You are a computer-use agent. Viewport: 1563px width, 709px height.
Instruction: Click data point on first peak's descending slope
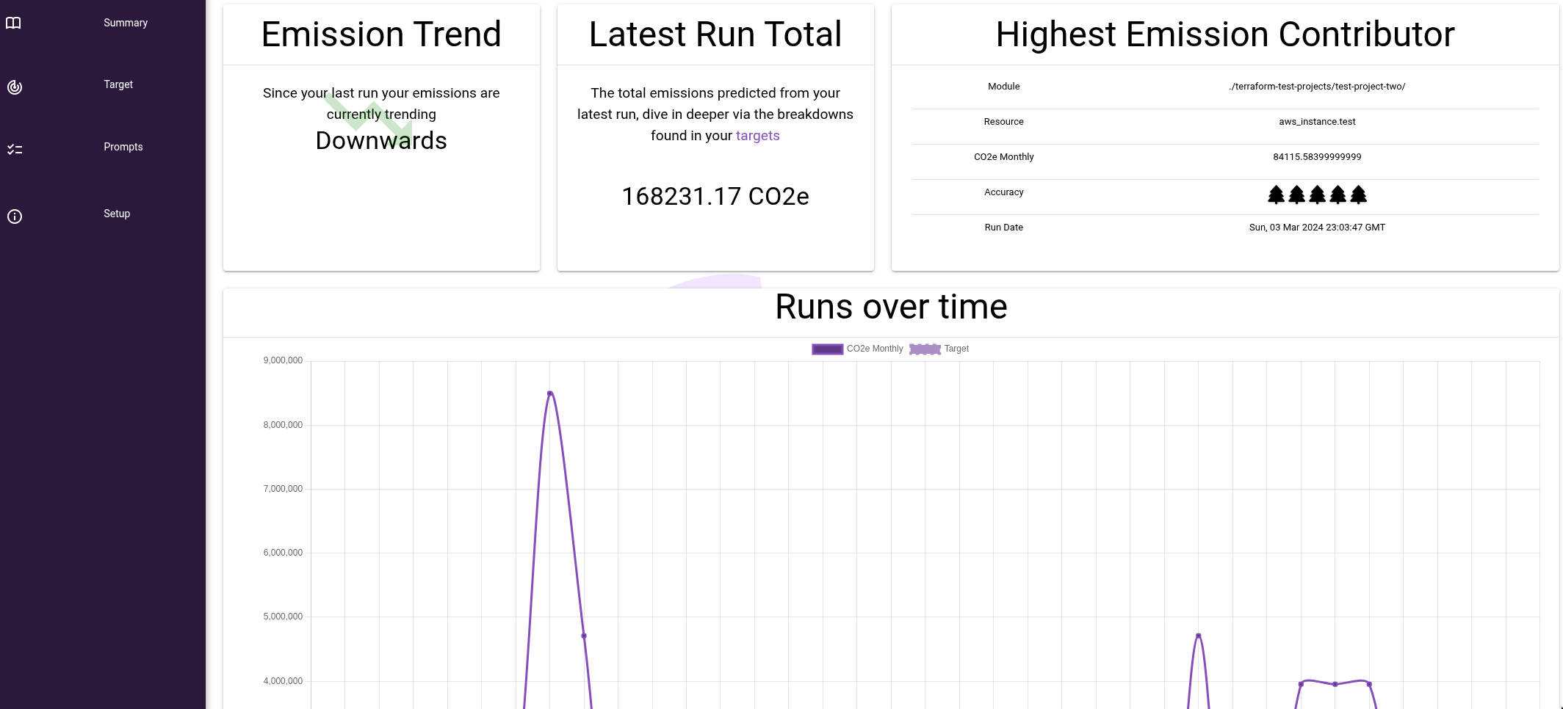(584, 636)
